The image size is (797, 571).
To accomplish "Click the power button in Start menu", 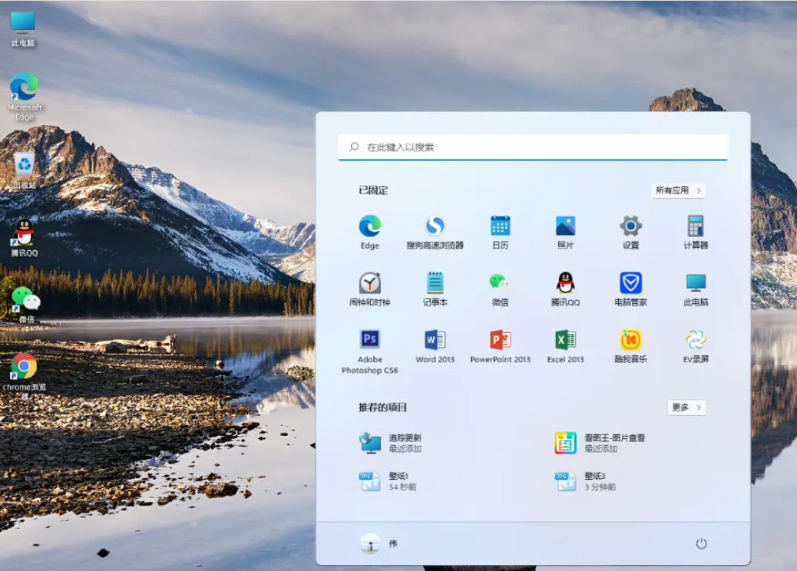I will 701,543.
